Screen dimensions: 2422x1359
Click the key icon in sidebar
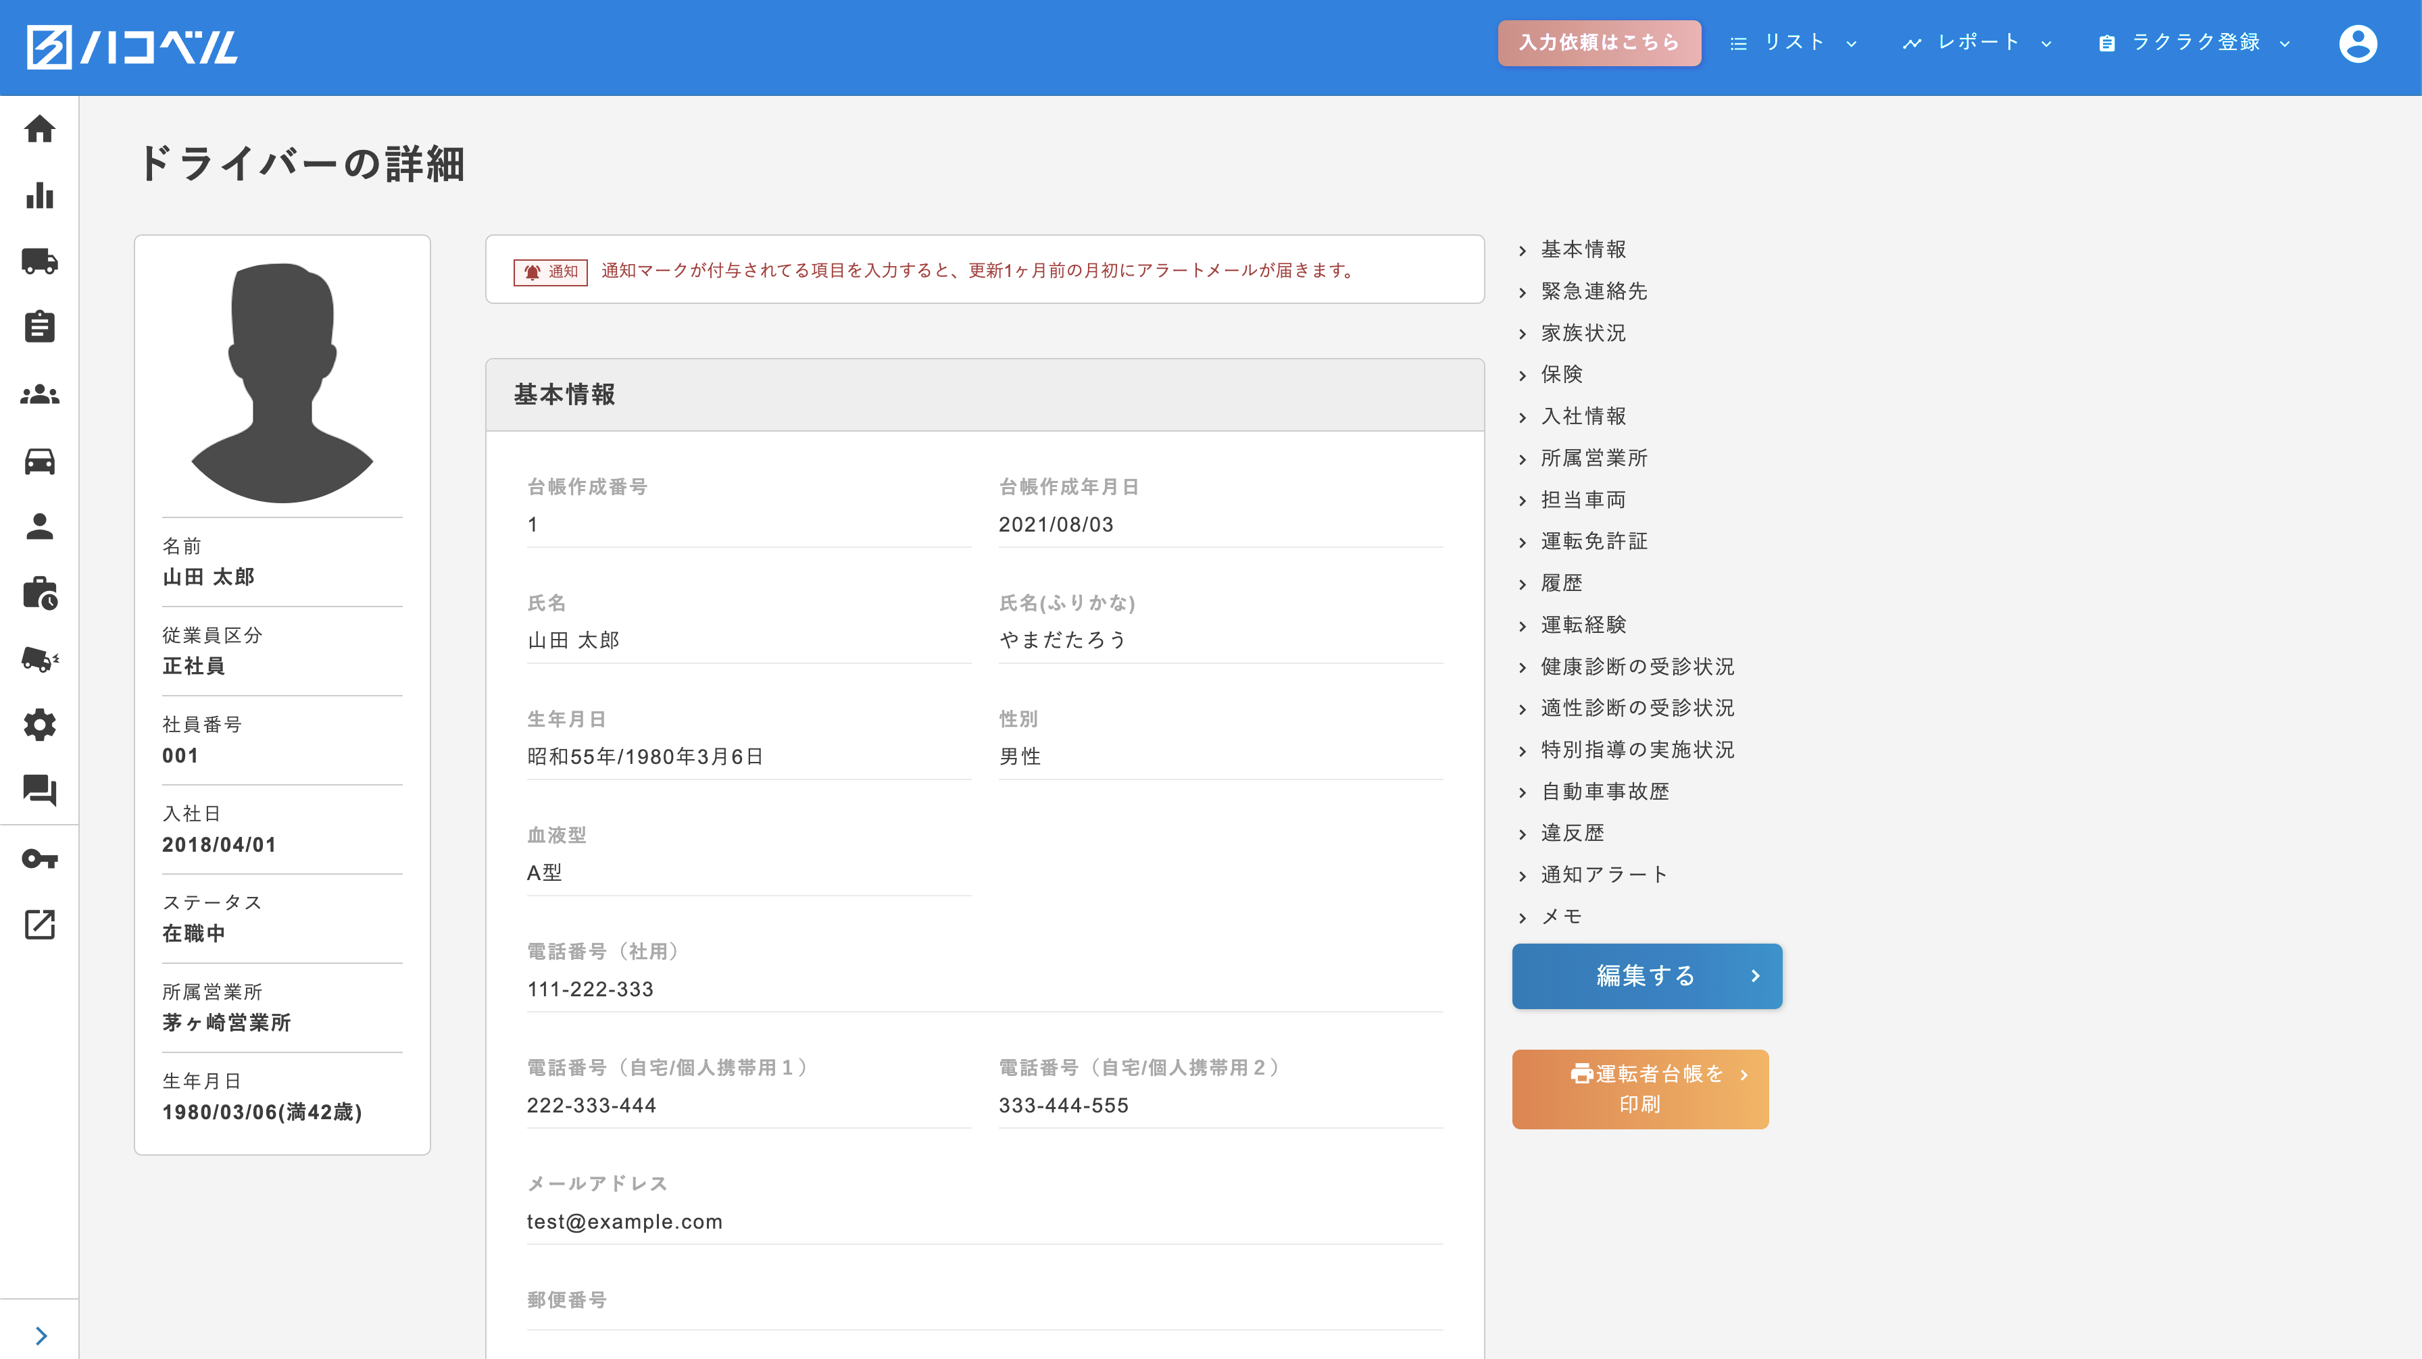click(39, 858)
